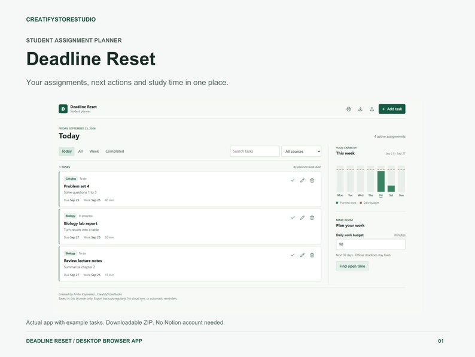Click the upload/import icon in header

372,109
